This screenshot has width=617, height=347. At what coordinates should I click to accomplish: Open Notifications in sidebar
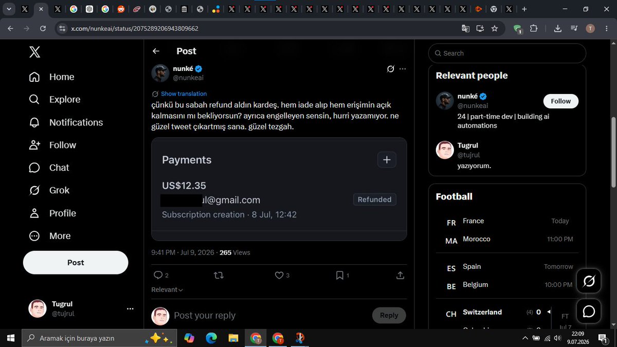click(66, 122)
